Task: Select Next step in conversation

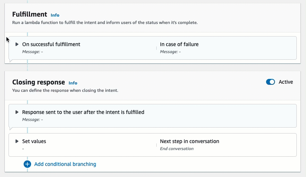Action: (x=190, y=141)
